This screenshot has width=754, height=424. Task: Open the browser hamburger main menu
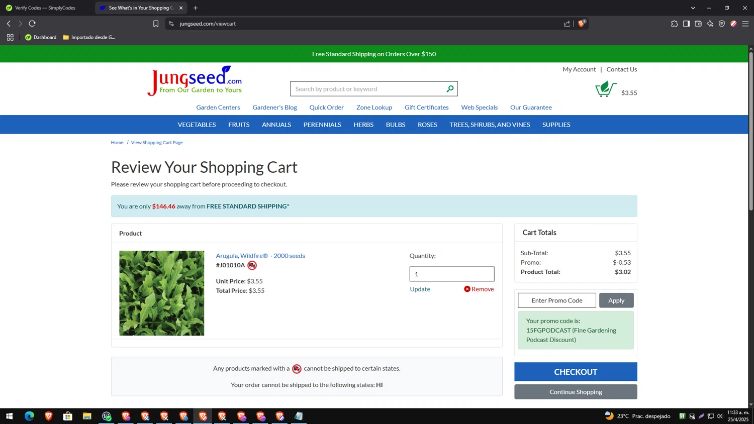(745, 24)
